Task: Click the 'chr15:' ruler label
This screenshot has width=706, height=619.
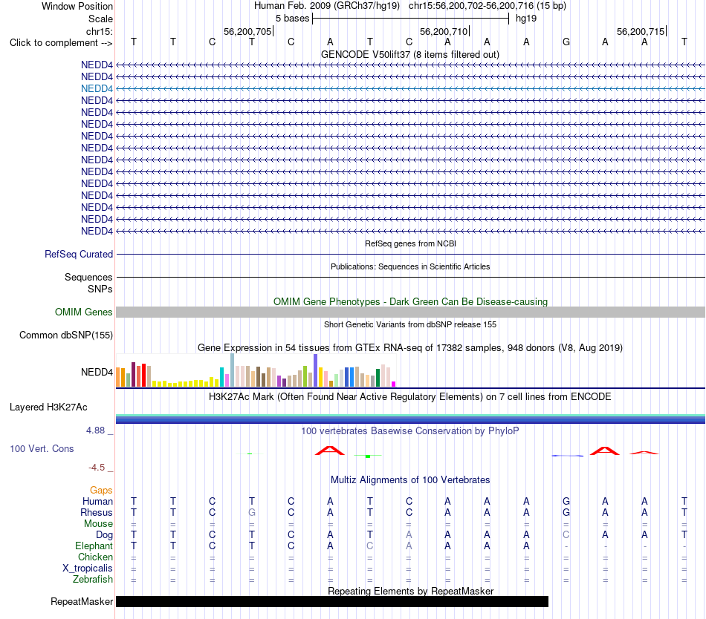Action: pyautogui.click(x=100, y=31)
